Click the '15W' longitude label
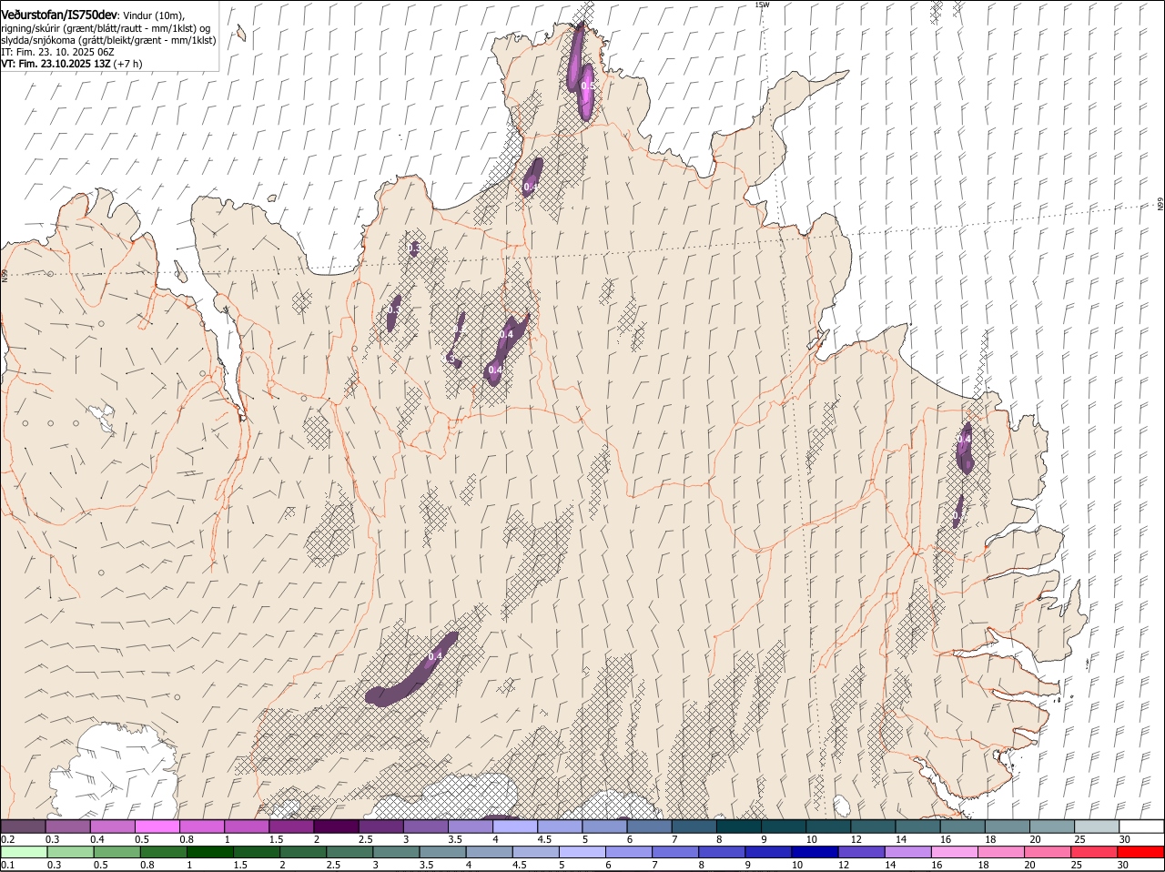Screen dimensions: 1165x872 tap(762, 5)
